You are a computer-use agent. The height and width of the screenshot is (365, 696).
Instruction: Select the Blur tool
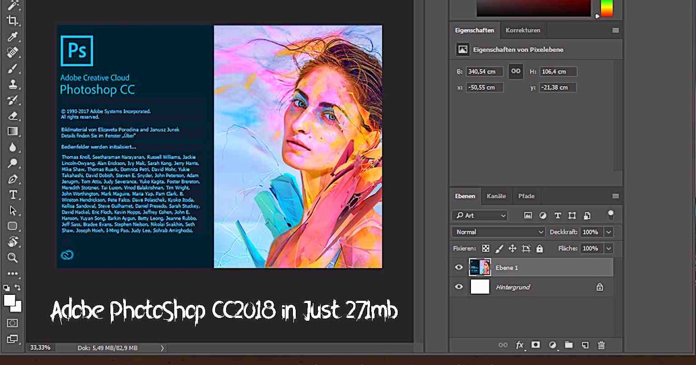[13, 147]
